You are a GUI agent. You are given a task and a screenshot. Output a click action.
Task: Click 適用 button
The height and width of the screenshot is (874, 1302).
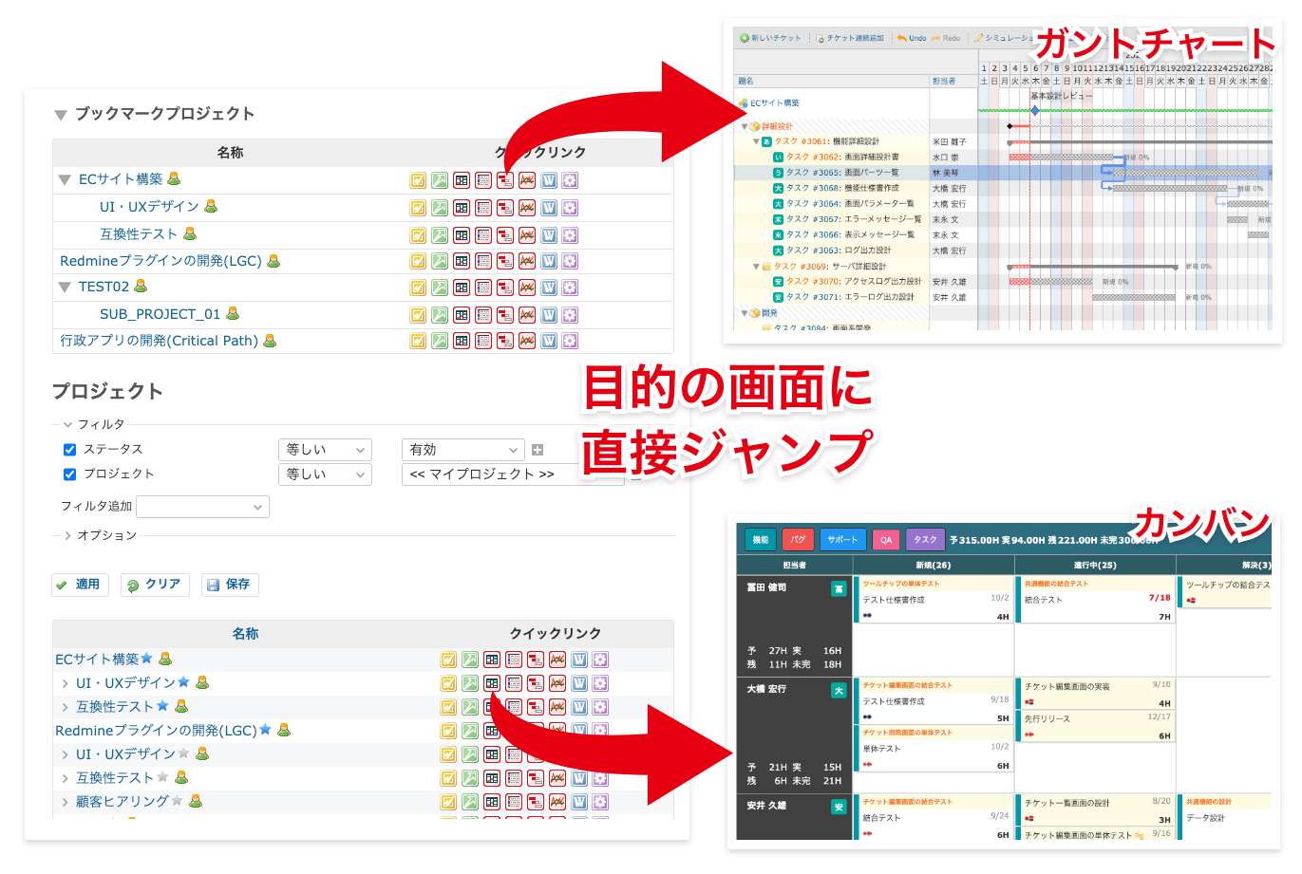[x=81, y=585]
